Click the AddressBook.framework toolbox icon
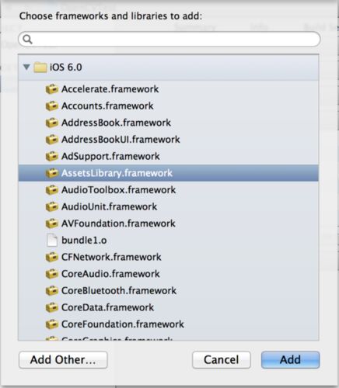Image resolution: width=339 pixels, height=388 pixels. pyautogui.click(x=51, y=123)
